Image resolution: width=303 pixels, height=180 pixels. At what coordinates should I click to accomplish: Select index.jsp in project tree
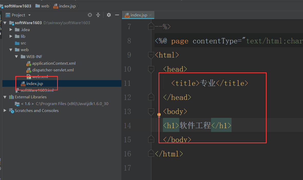coord(35,83)
